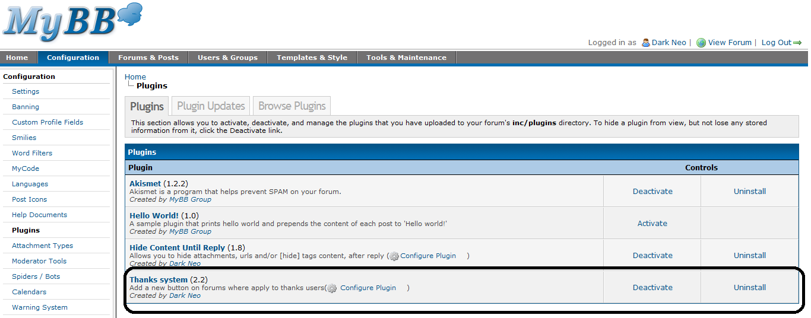
Task: Switch to the Plugins tab
Action: (147, 106)
